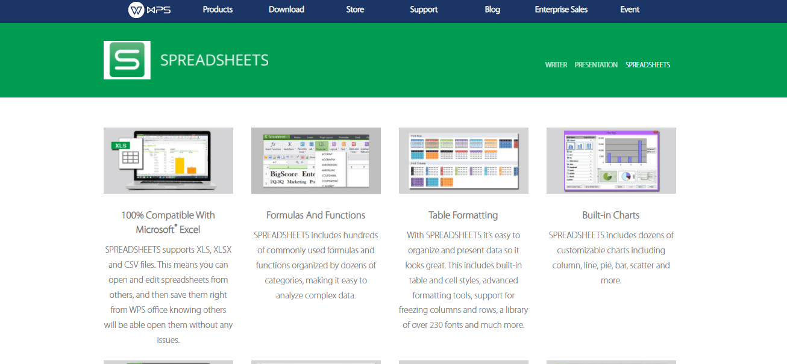Open the Support menu
Screen dimensions: 787x364
coord(424,10)
